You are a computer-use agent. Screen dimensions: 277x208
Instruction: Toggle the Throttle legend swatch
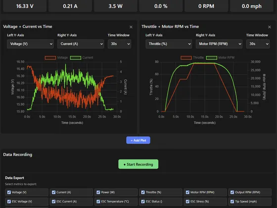(x=186, y=58)
